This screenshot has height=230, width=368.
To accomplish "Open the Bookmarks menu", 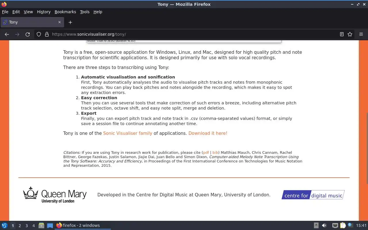I will pos(65,12).
